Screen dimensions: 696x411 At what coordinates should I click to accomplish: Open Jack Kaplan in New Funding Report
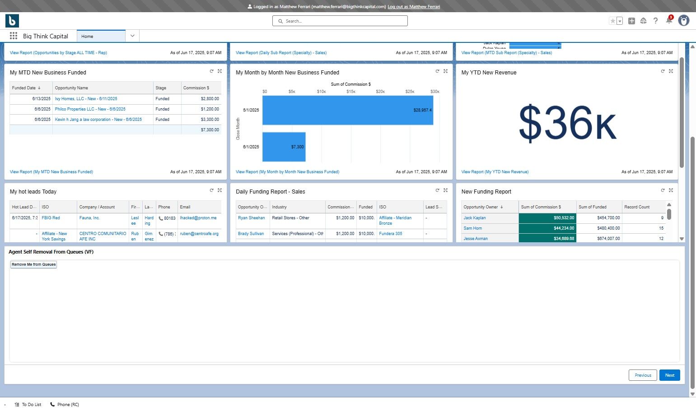coord(475,218)
